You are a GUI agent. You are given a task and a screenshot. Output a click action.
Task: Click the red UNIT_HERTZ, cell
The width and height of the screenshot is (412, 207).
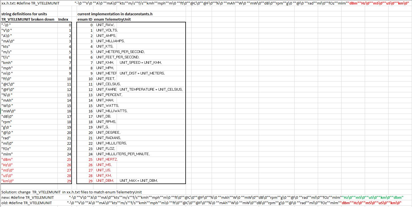click(107, 159)
